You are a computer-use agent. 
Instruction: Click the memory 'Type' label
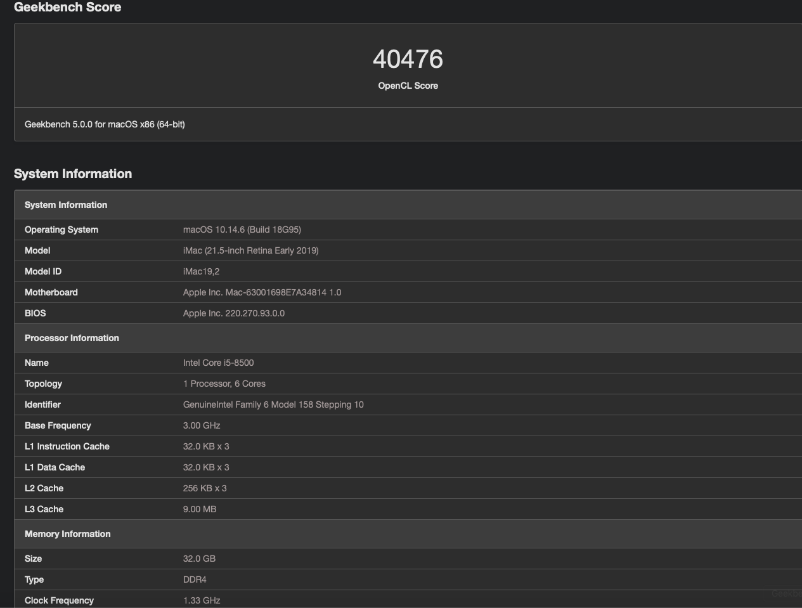[x=34, y=579]
